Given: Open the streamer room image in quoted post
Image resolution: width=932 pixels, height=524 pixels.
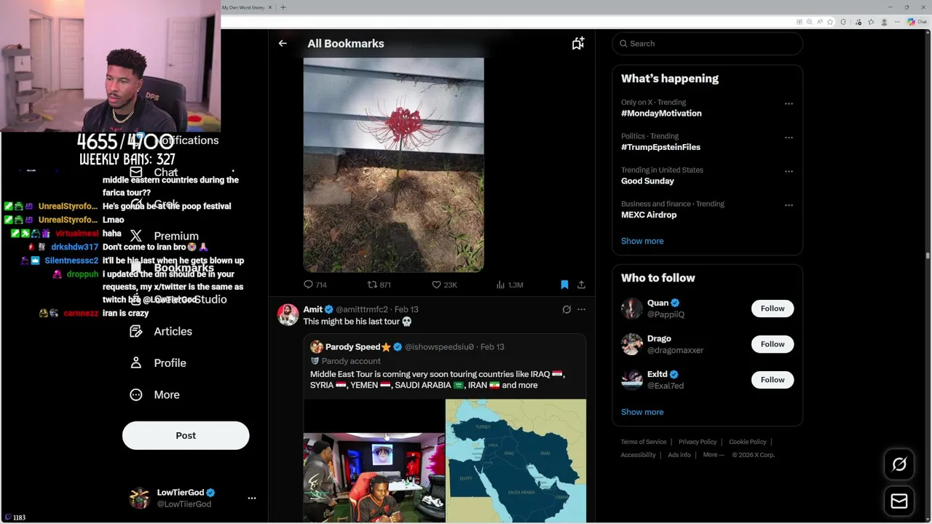Looking at the screenshot, I should (374, 477).
